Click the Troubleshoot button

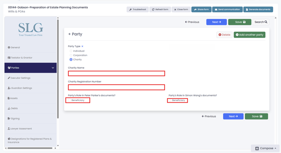pyautogui.click(x=138, y=10)
